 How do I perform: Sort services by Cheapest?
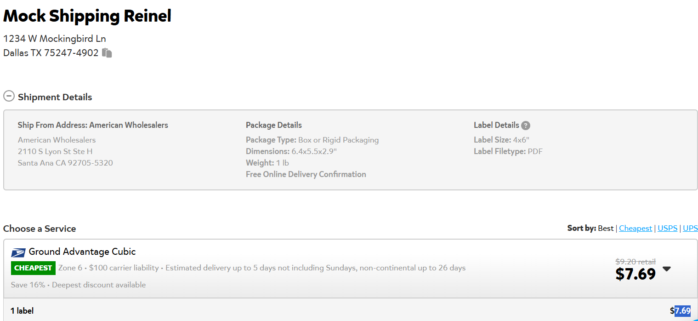[x=636, y=228]
